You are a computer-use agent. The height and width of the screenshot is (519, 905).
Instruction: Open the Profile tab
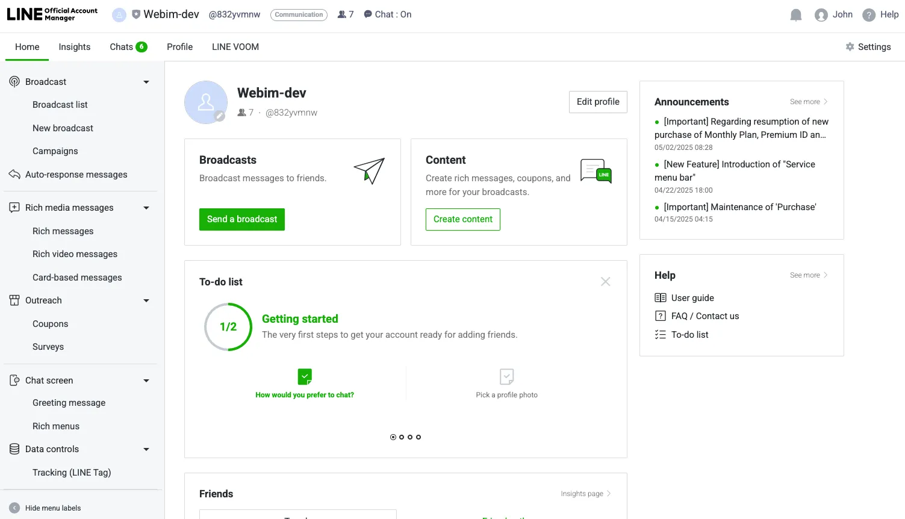click(180, 47)
